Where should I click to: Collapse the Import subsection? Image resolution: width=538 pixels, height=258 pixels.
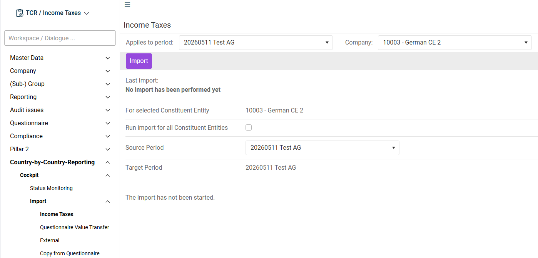pos(70,202)
